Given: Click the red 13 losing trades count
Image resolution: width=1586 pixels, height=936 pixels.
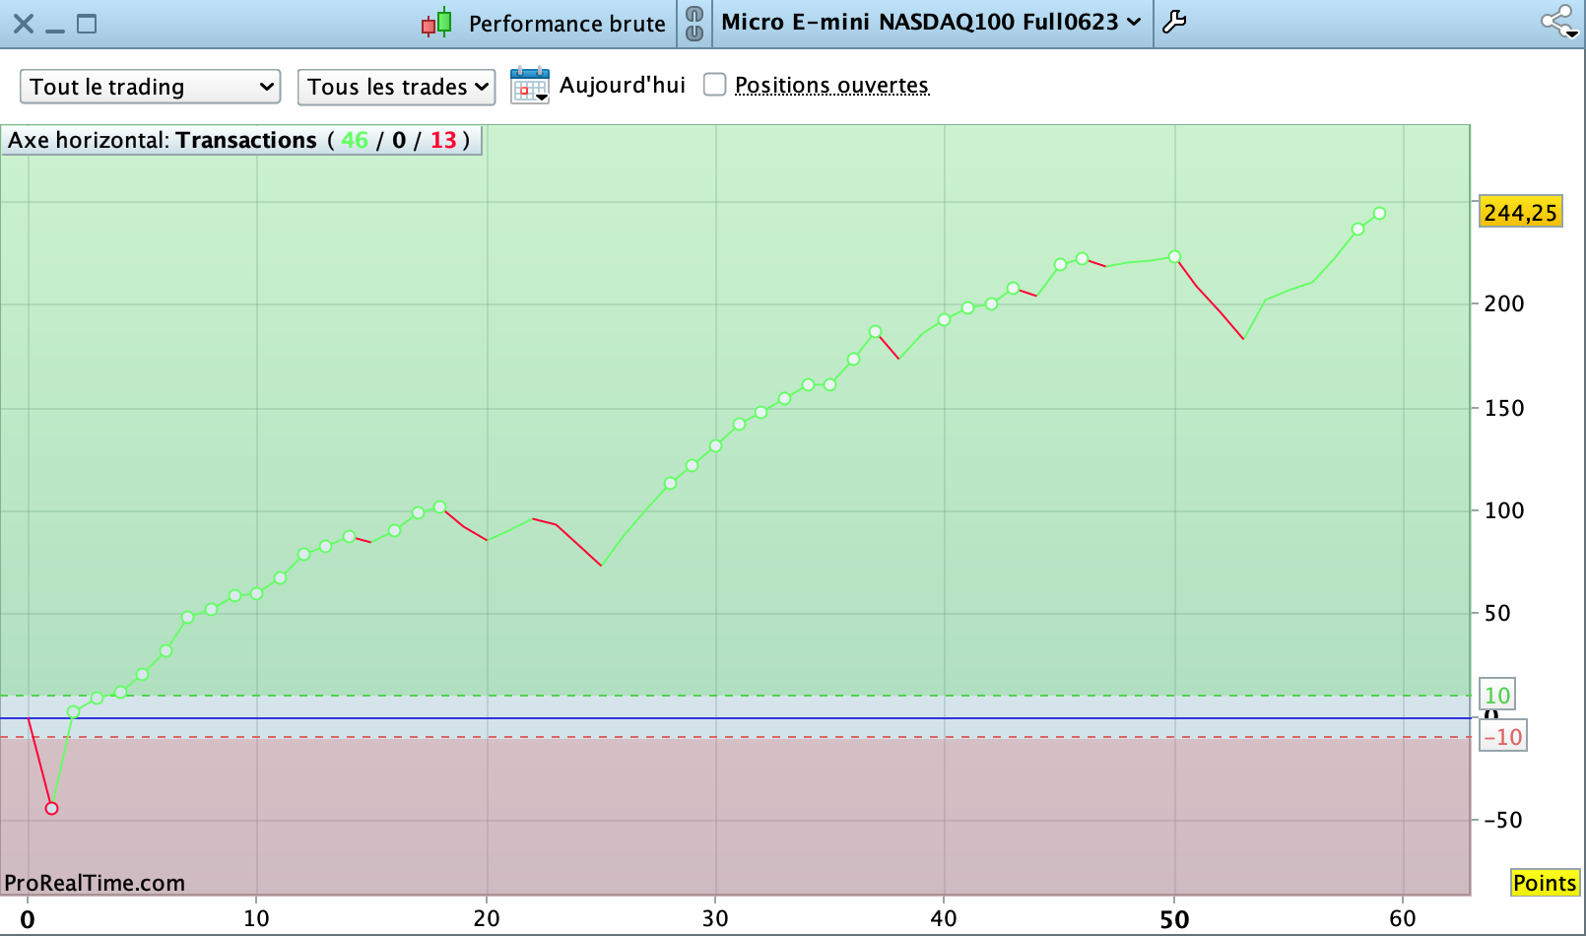Looking at the screenshot, I should point(443,140).
